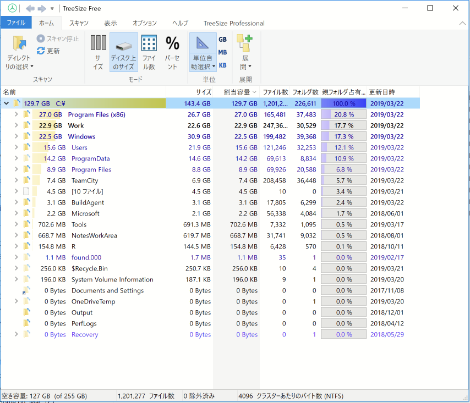Select the Recovery folder row

click(210, 334)
